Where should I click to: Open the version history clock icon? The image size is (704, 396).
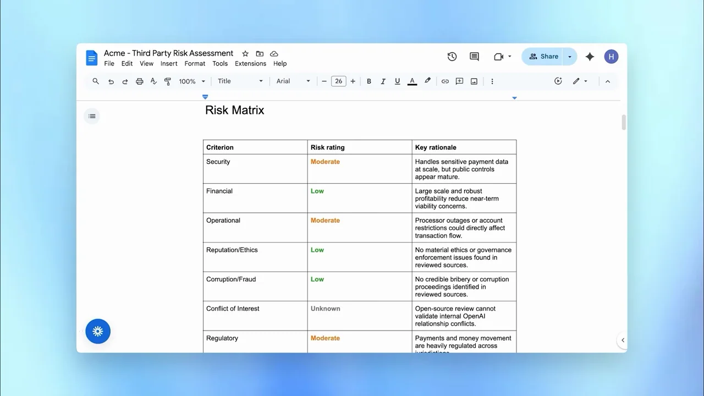pyautogui.click(x=452, y=57)
